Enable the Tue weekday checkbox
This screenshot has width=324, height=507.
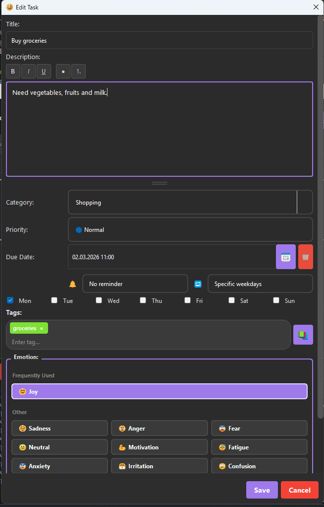coord(54,300)
